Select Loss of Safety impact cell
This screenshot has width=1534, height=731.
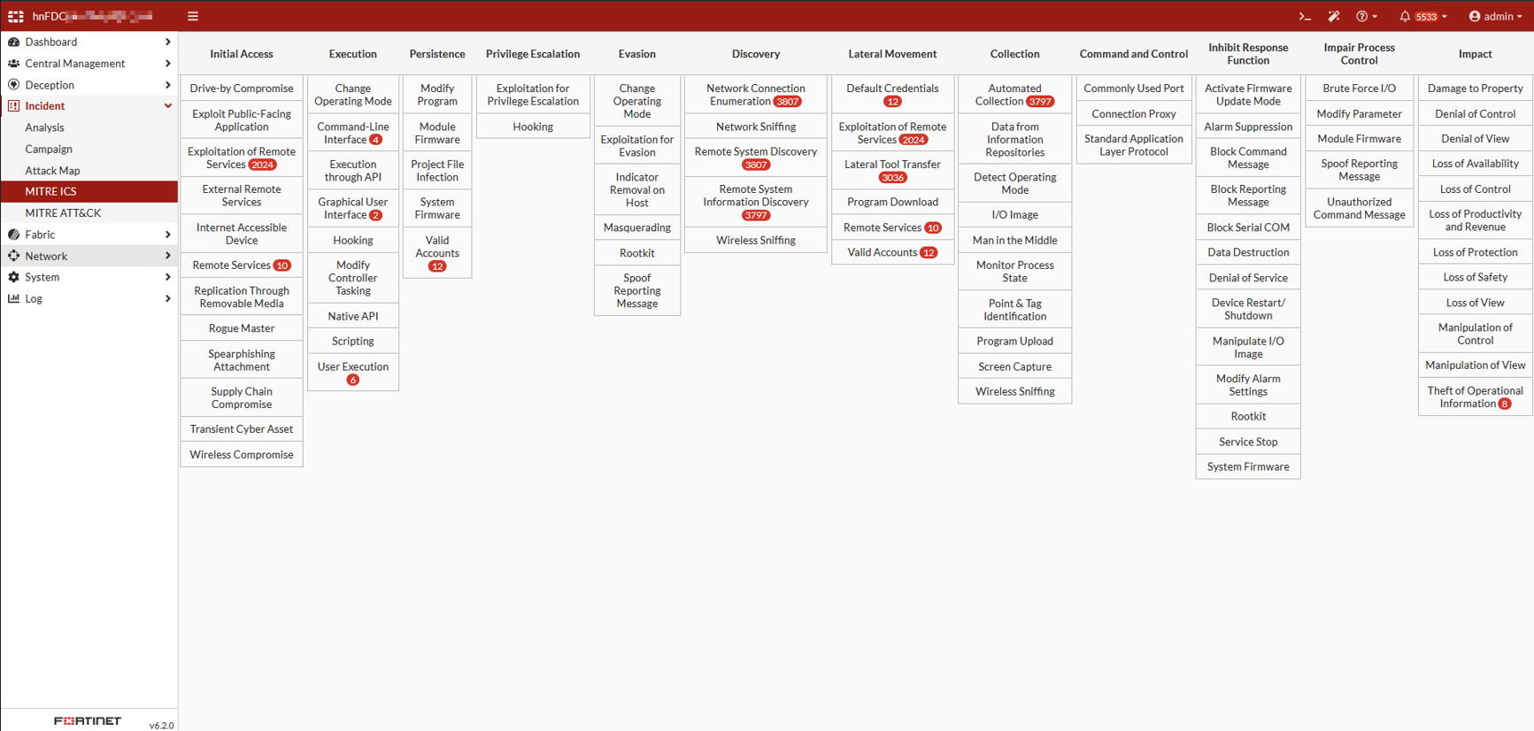pos(1475,277)
